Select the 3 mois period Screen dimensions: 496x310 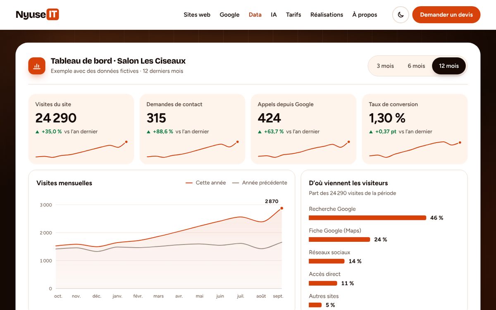click(x=385, y=66)
